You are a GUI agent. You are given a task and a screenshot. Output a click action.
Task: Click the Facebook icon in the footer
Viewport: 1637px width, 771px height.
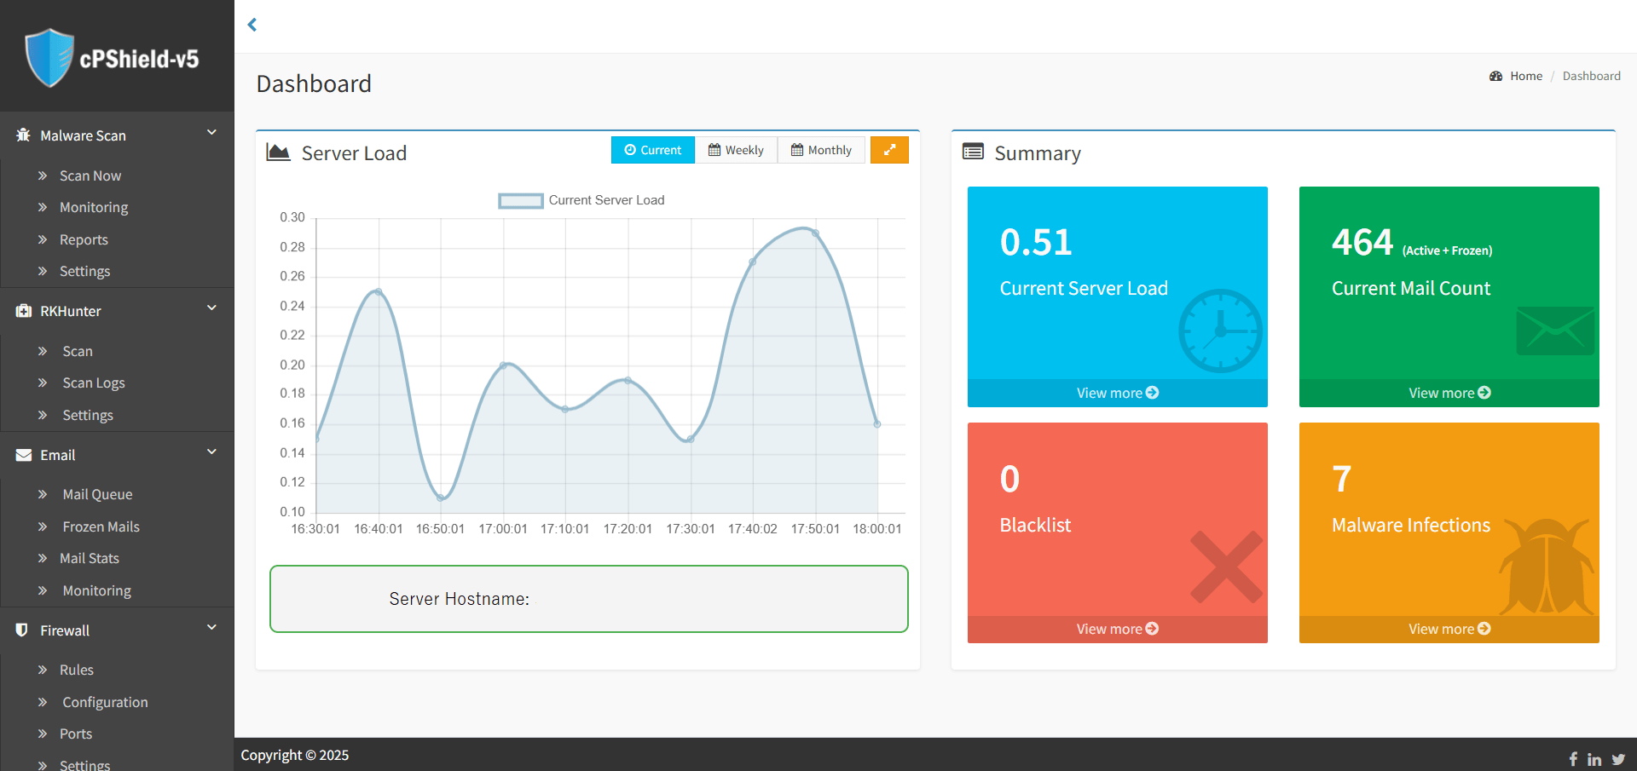pos(1573,759)
